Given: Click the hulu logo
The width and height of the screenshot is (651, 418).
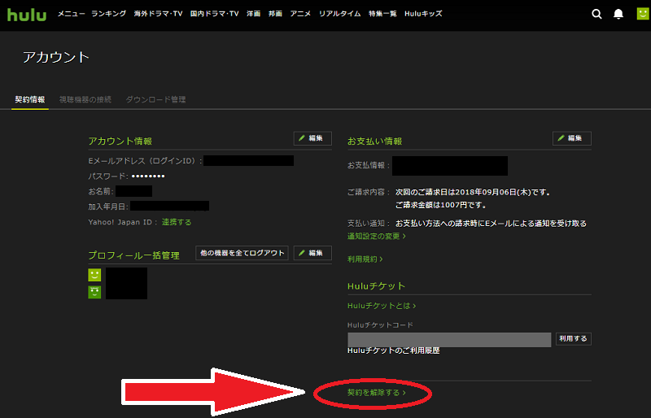Looking at the screenshot, I should 27,15.
